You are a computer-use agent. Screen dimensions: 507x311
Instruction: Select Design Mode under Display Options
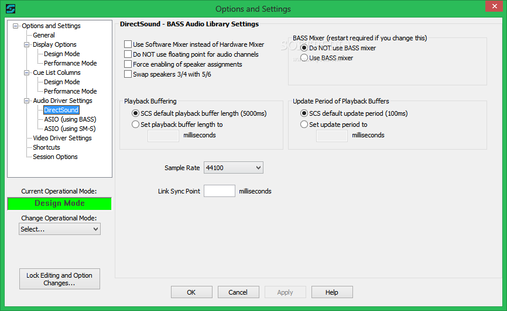click(61, 54)
